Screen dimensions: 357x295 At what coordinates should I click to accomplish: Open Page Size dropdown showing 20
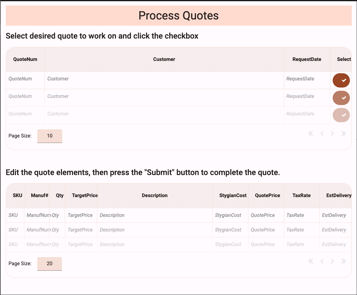(50, 264)
